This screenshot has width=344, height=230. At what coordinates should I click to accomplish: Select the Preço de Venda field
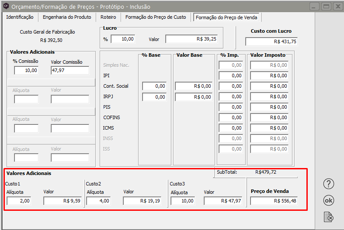[274, 201]
